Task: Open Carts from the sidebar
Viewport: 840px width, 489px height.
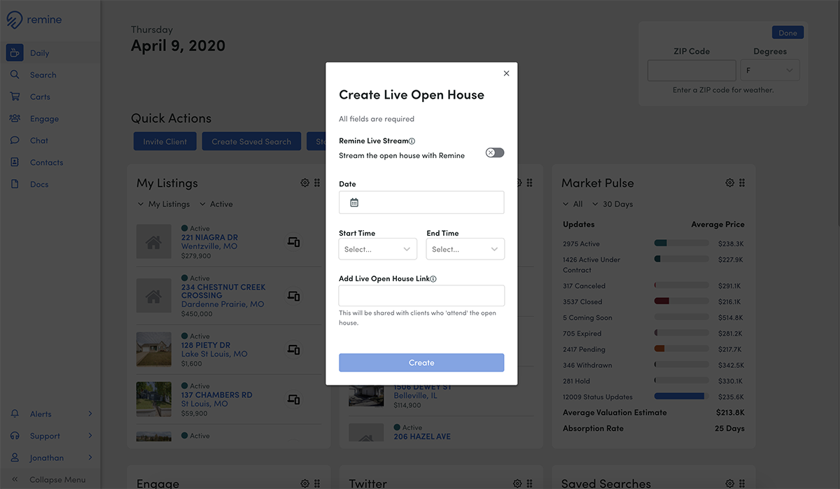Action: click(40, 97)
